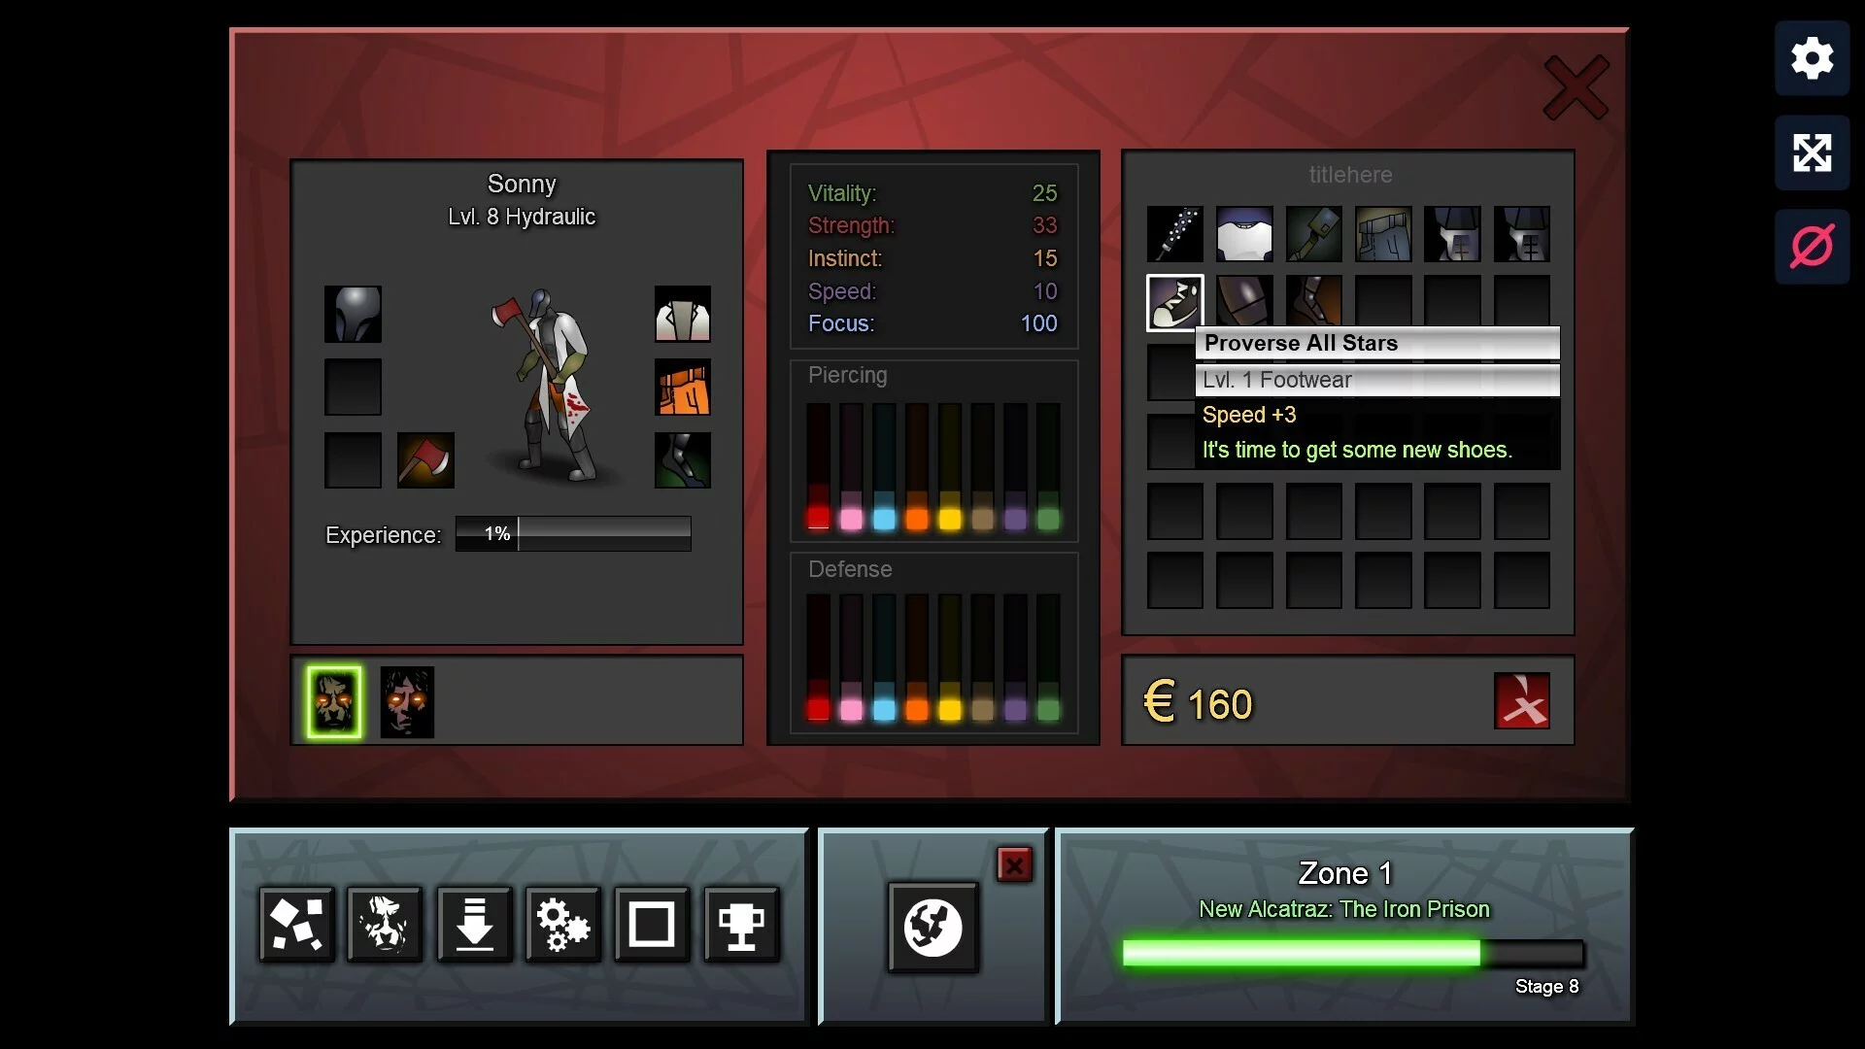Pick the dark shoulder armor item in second row
The width and height of the screenshot is (1865, 1049).
[x=1244, y=301]
